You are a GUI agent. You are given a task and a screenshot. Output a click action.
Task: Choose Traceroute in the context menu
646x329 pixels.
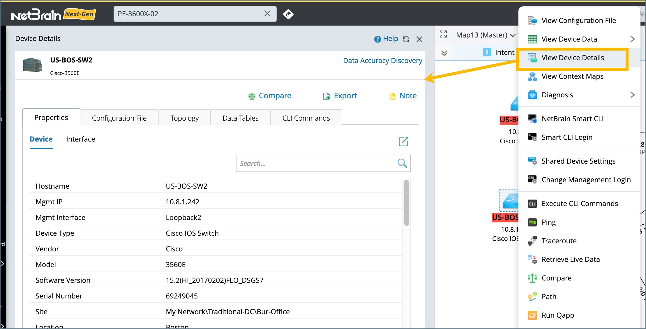click(559, 241)
